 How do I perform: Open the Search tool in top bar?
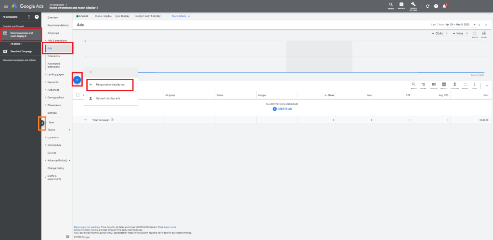(x=391, y=6)
